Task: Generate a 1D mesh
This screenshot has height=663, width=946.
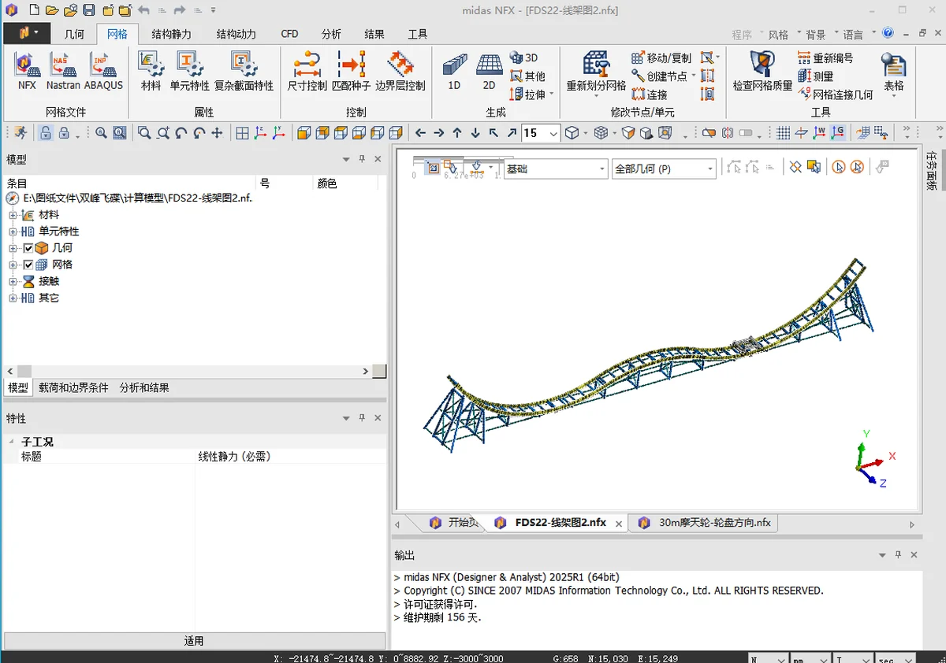Action: pyautogui.click(x=454, y=71)
